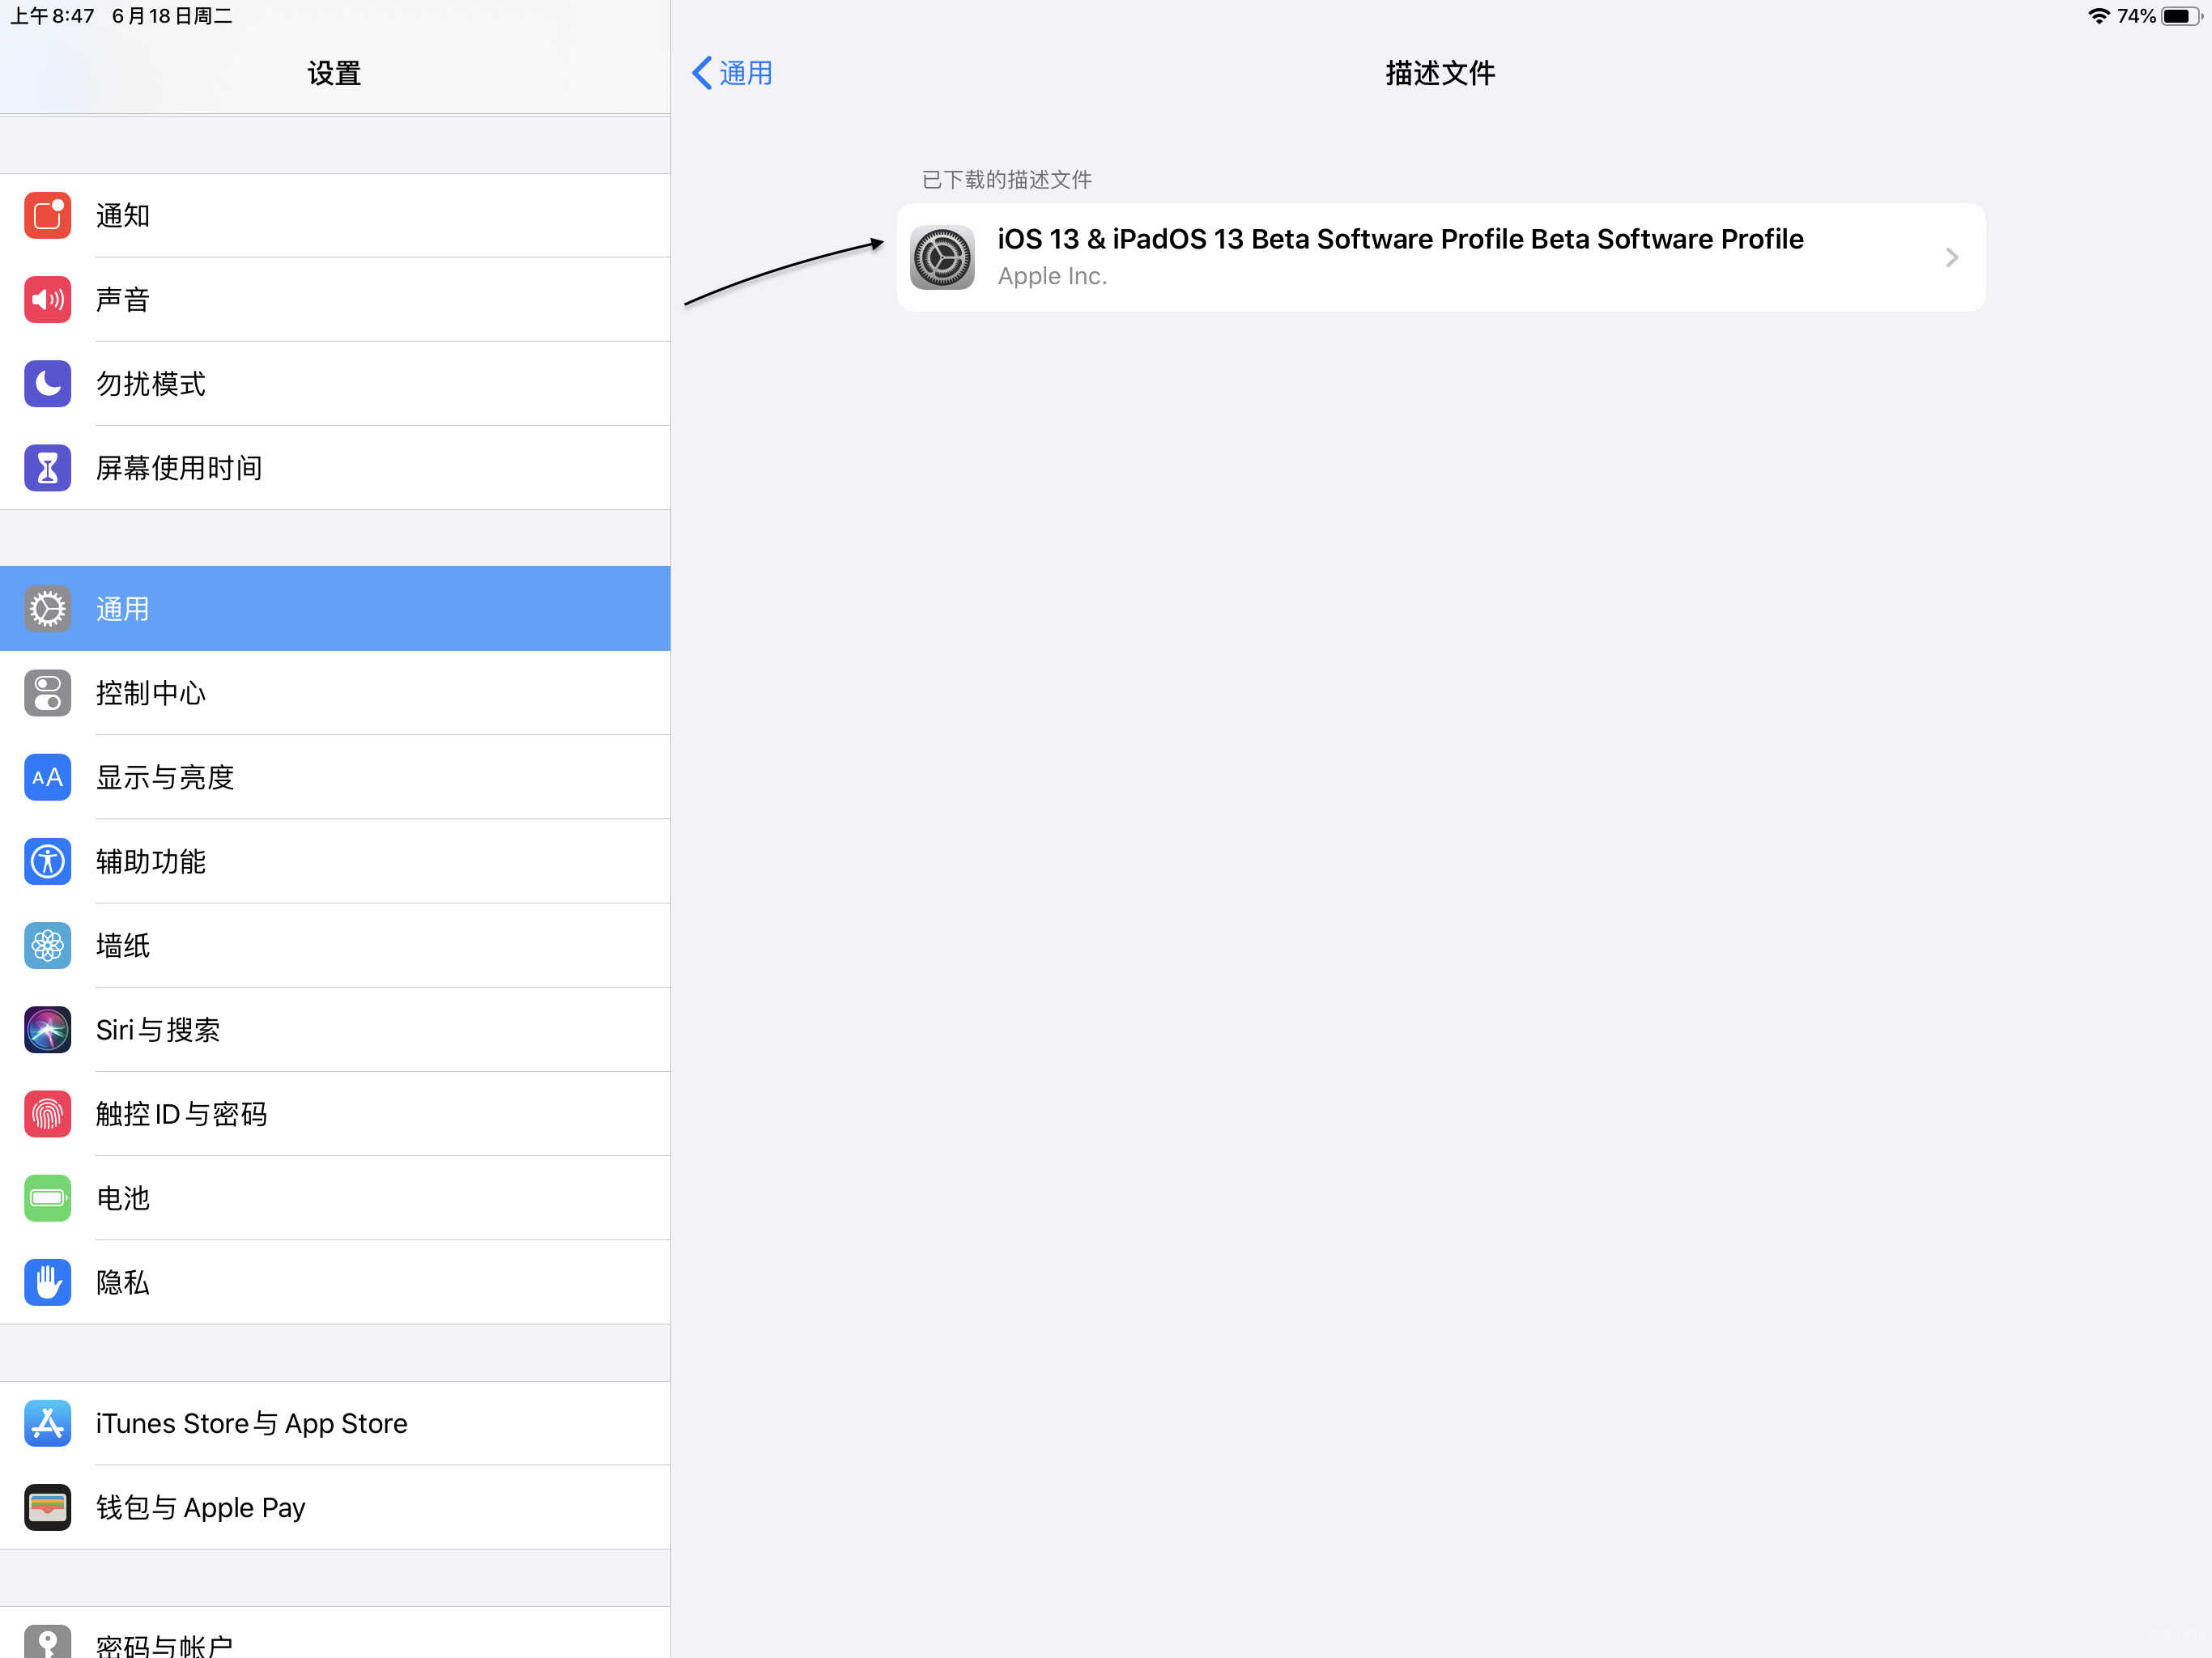Open iTunes Store与App Store settings
The image size is (2212, 1658).
(335, 1423)
